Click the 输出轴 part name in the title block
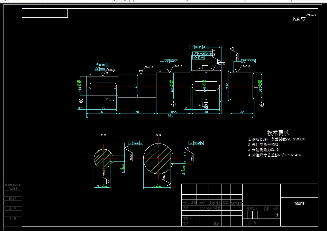The height and width of the screenshot is (231, 327). point(299,203)
